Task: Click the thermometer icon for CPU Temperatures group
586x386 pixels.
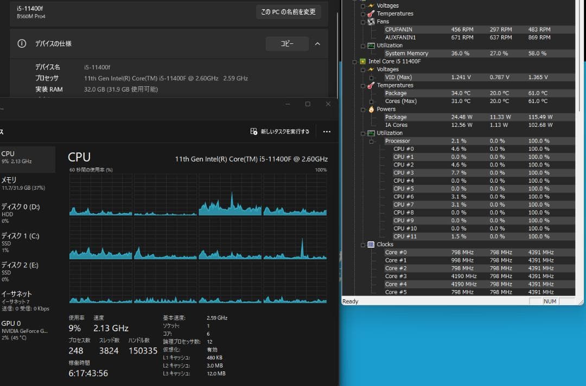Action: coord(370,85)
